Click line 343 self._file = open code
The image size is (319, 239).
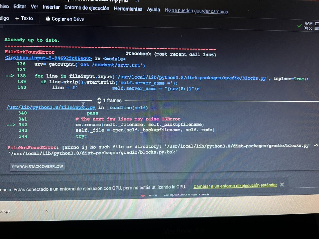click(x=145, y=130)
